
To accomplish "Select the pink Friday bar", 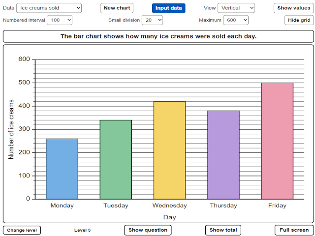I will [x=277, y=141].
